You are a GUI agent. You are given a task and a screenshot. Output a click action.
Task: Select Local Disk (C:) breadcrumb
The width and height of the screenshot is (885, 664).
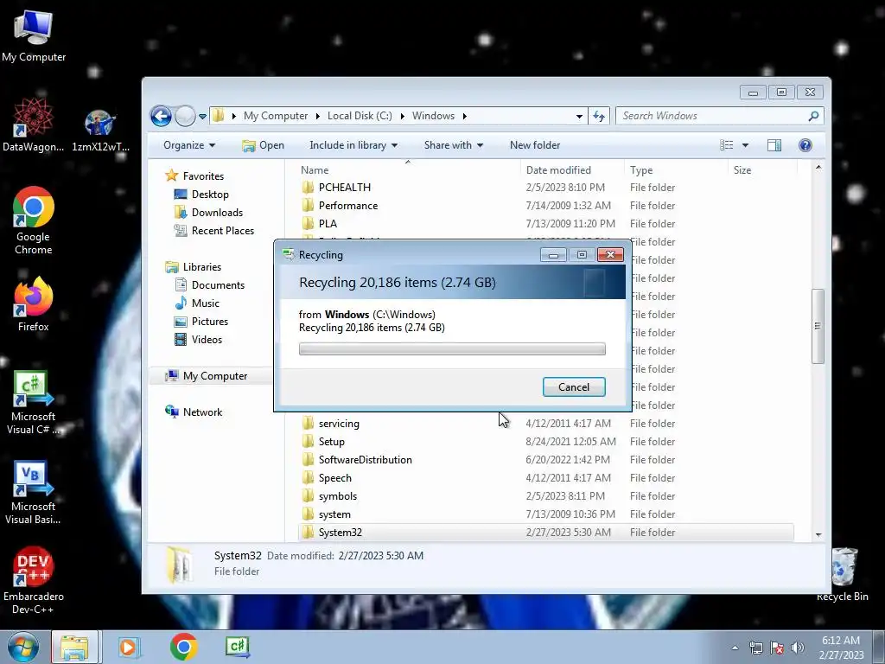coord(360,116)
